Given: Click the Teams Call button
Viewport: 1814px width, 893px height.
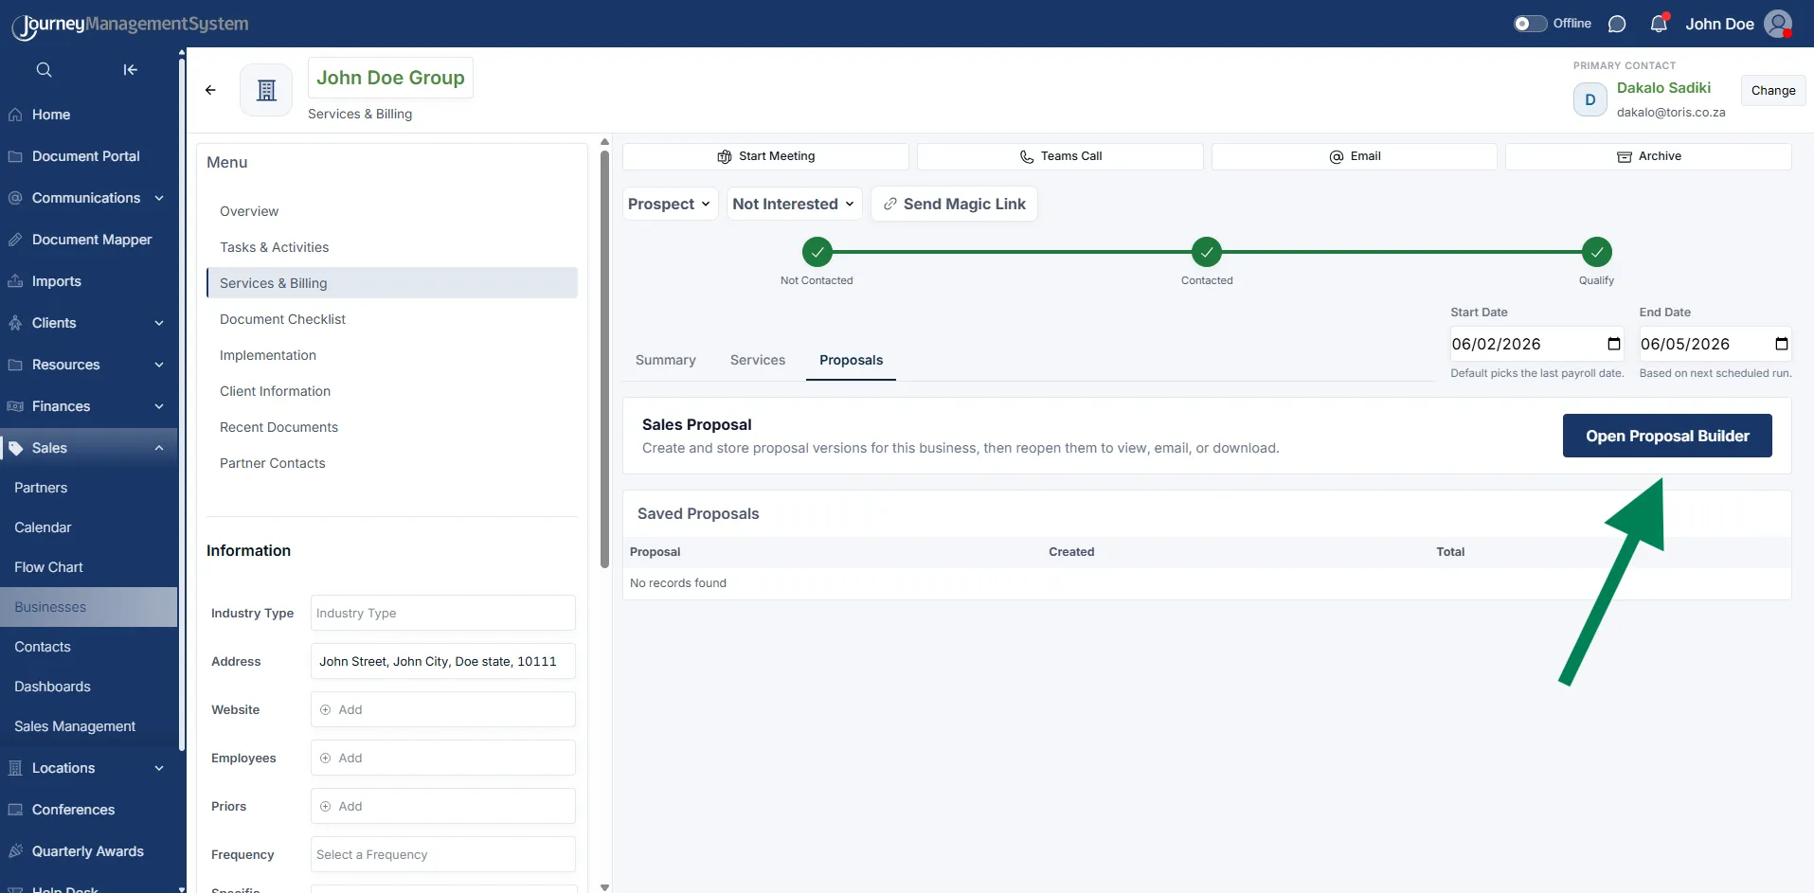Looking at the screenshot, I should [1060, 156].
